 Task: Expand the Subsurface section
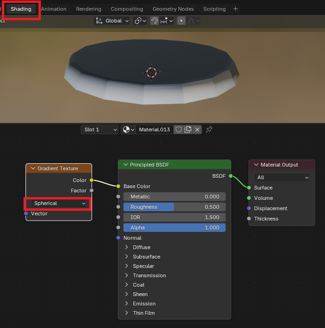[127, 257]
